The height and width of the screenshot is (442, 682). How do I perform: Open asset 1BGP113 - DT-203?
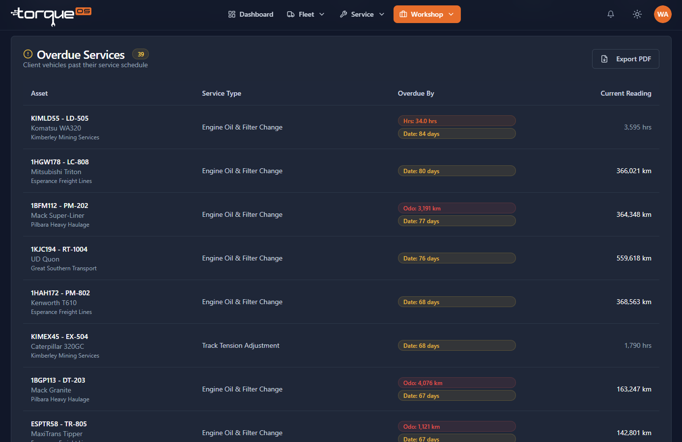(58, 380)
